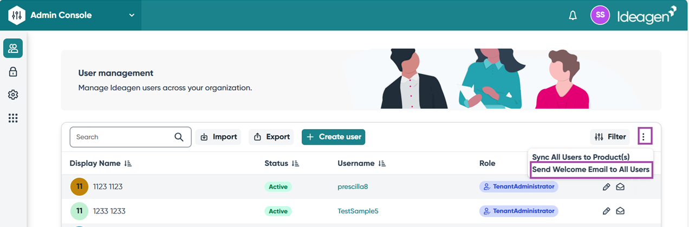
Task: Open Users section in left sidebar
Action: 13,49
